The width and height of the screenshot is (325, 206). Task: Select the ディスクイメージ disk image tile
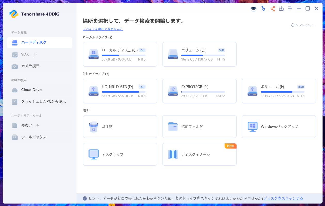coord(199,154)
